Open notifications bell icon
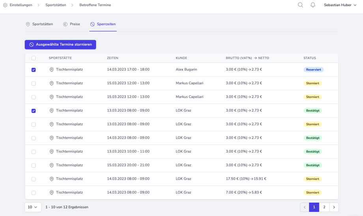This screenshot has height=216, width=363. (x=313, y=5)
